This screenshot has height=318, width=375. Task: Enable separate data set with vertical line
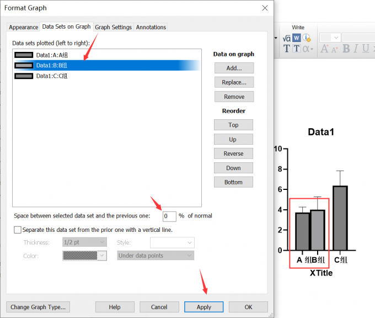point(18,230)
